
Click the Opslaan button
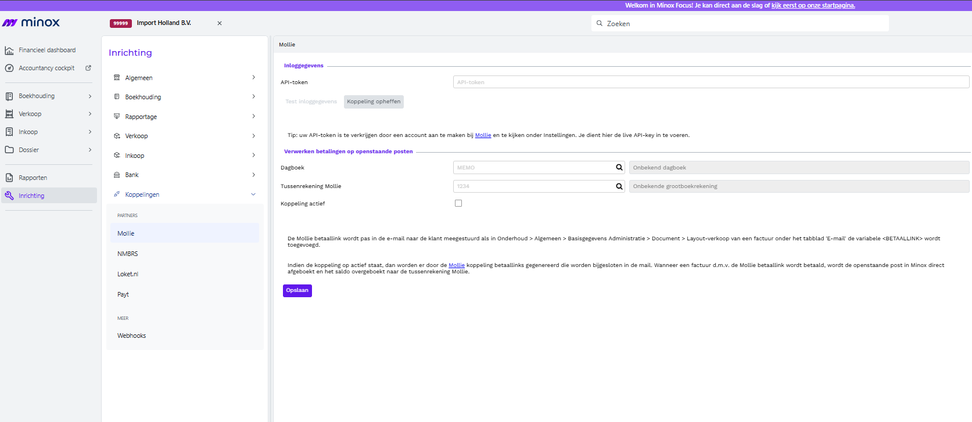(297, 290)
